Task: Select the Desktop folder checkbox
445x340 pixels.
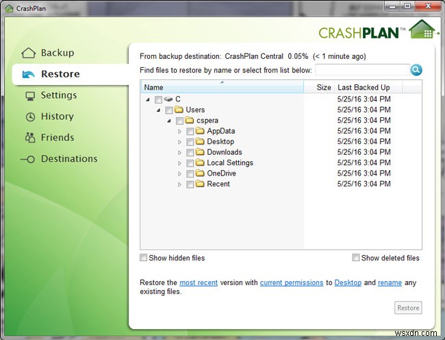Action: pos(190,142)
